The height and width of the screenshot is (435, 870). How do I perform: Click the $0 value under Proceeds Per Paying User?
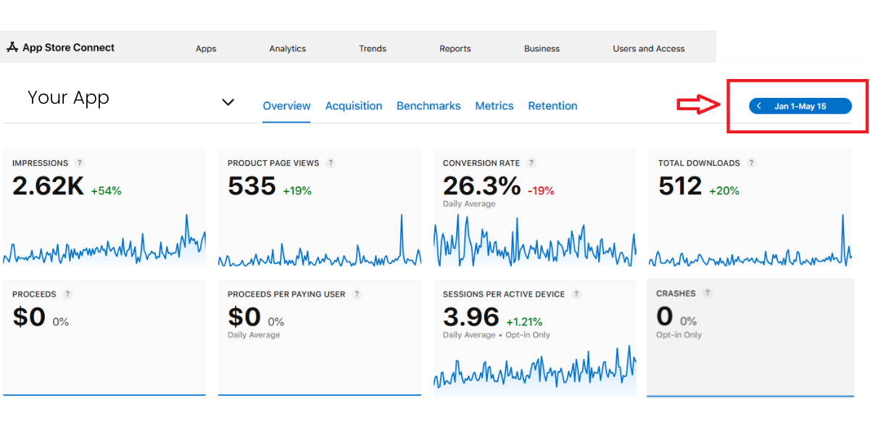pos(244,318)
